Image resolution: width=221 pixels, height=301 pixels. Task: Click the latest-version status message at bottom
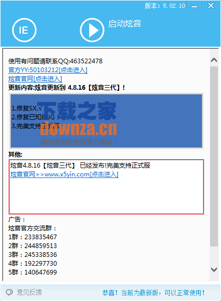[153, 293]
